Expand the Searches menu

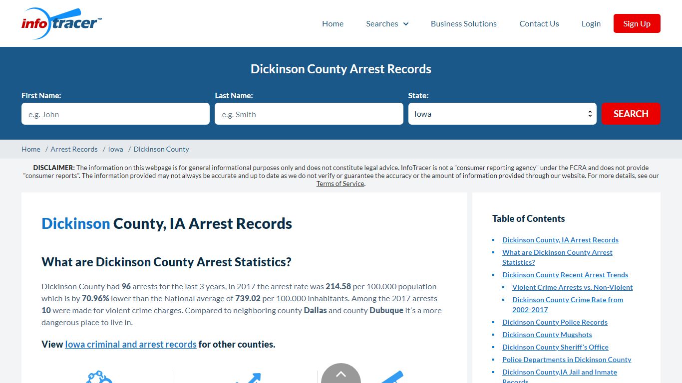click(387, 23)
